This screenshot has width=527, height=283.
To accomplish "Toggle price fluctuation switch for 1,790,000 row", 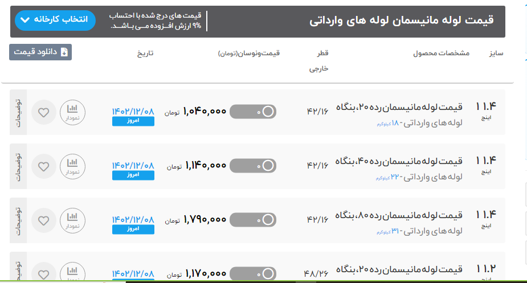I will click(252, 220).
